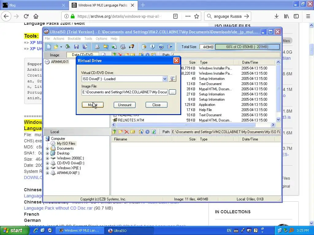The height and width of the screenshot is (235, 314).
Task: Click the Properties info icon in toolbar
Action: click(152, 47)
